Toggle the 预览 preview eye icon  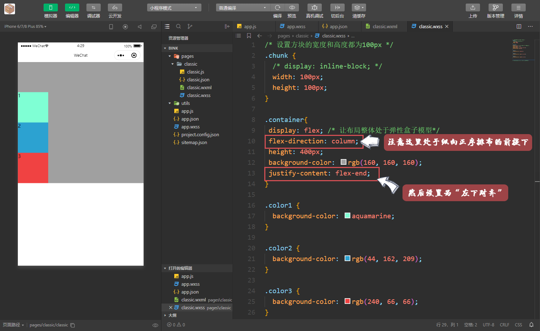(x=292, y=7)
